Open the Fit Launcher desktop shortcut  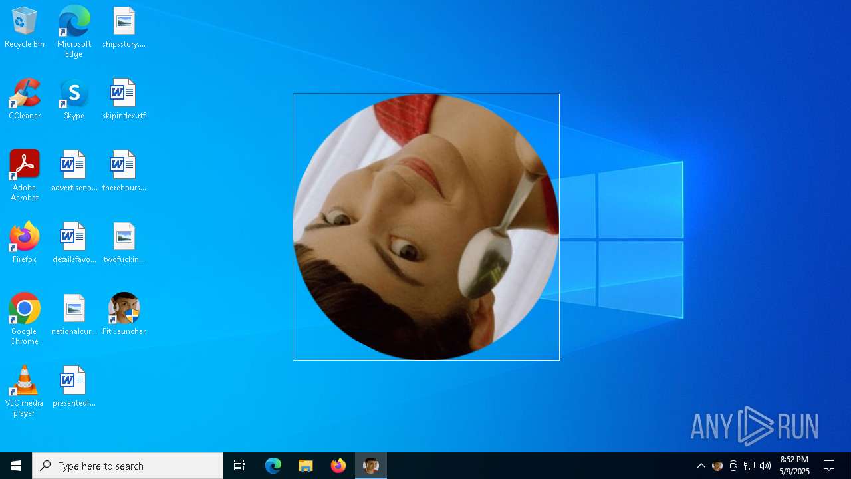click(124, 315)
